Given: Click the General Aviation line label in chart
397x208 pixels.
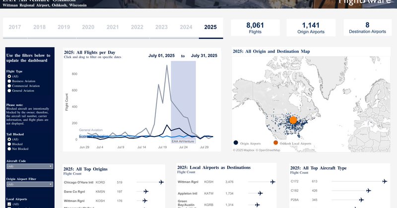Looking at the screenshot, I should (91, 130).
